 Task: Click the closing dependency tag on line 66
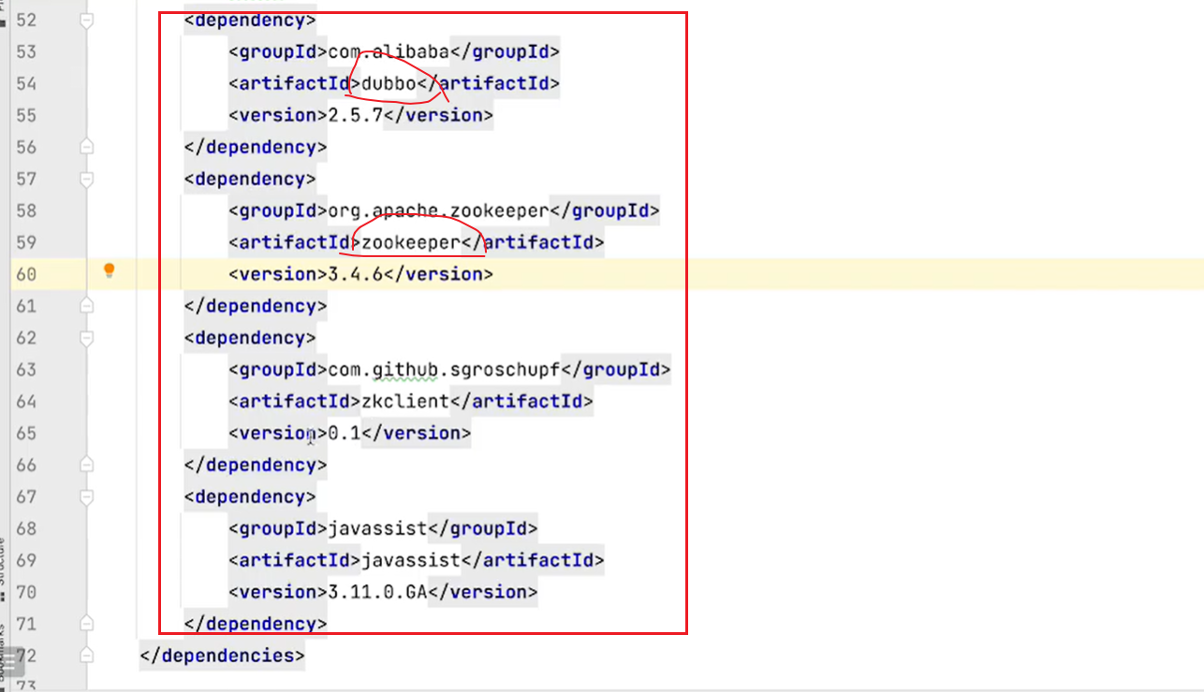tap(256, 465)
